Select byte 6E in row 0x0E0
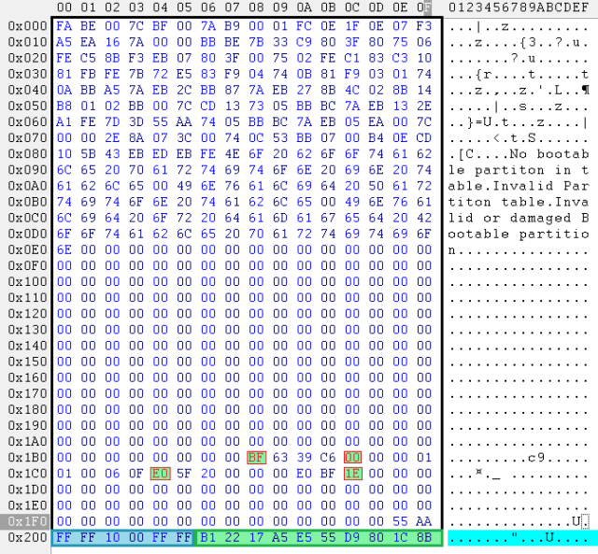The width and height of the screenshot is (598, 554). coord(64,249)
